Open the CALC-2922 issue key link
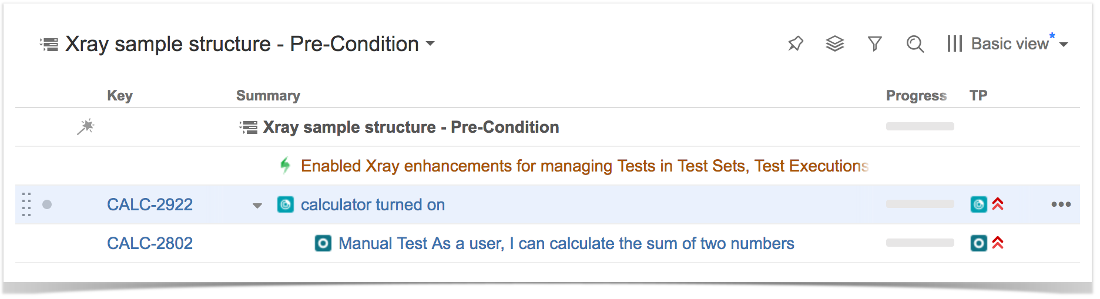The width and height of the screenshot is (1100, 299). pos(150,204)
